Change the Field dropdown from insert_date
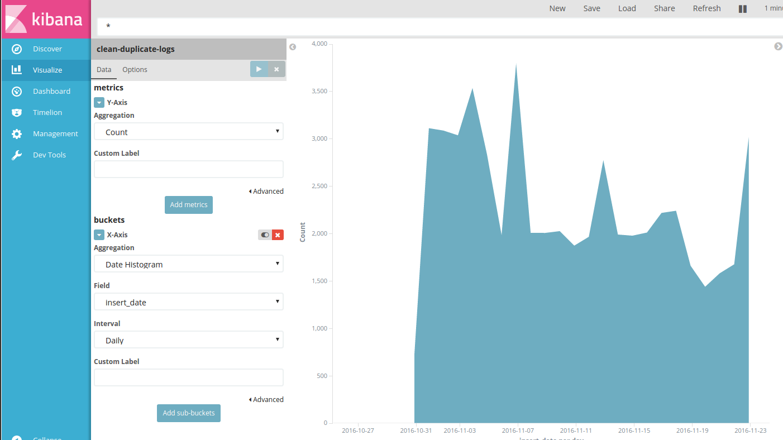Image resolution: width=783 pixels, height=440 pixels. point(188,302)
